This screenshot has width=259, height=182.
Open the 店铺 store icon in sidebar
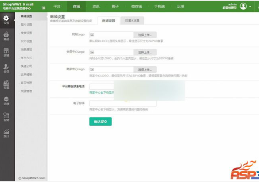coord(6,52)
